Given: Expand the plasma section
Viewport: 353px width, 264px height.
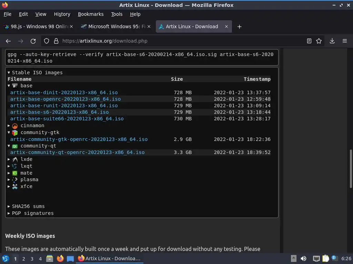Looking at the screenshot, I should 9,179.
